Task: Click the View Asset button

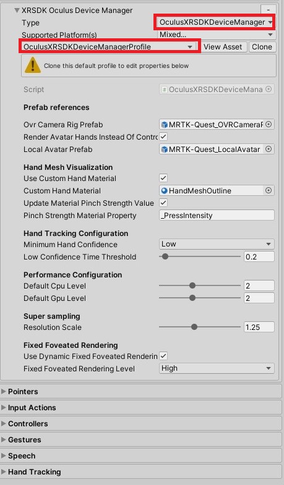Action: [223, 47]
